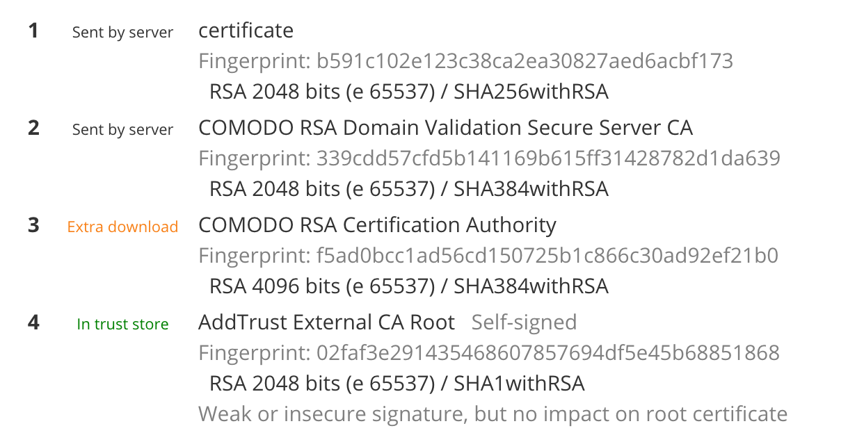864x442 pixels.
Task: Click the orange "Extra download" label
Action: pos(122,227)
